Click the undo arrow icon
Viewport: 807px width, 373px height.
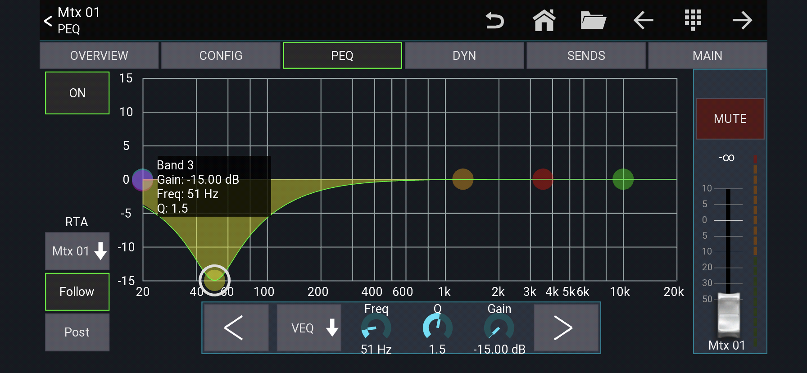point(494,21)
